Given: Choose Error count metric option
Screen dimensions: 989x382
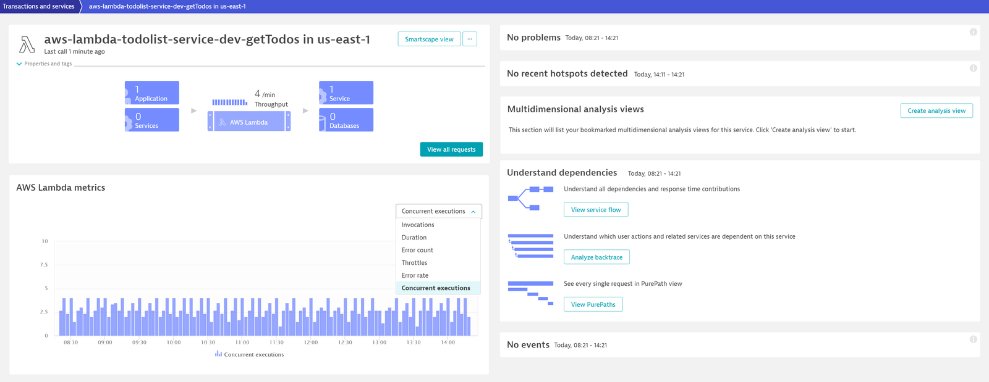Looking at the screenshot, I should pos(438,250).
